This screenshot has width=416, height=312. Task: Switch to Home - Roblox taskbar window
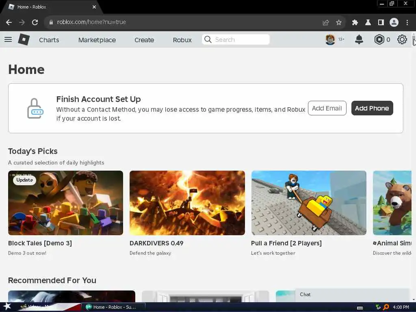(113, 307)
